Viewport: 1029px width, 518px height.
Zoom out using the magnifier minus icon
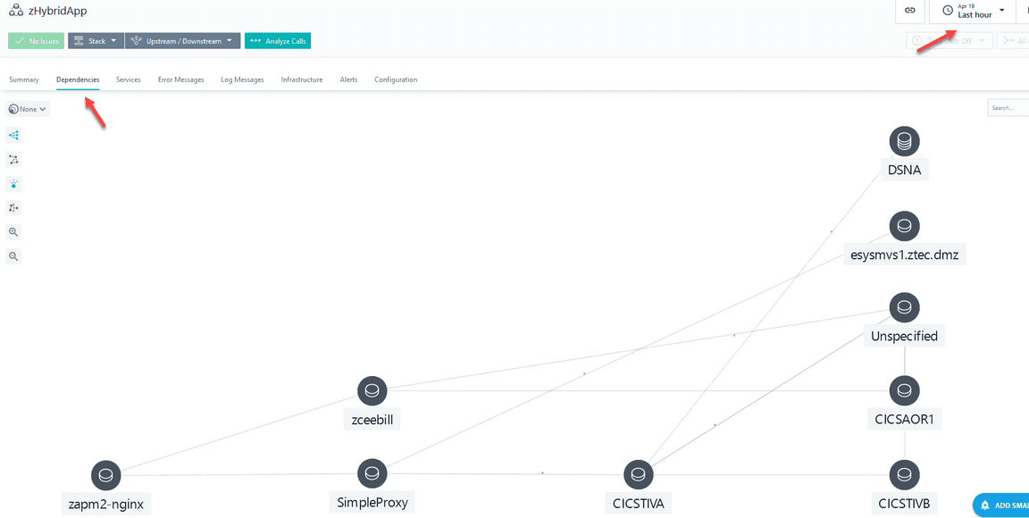point(13,256)
